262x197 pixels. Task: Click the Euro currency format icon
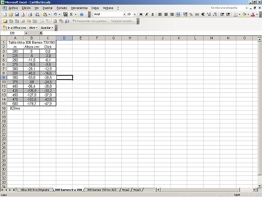(203, 14)
